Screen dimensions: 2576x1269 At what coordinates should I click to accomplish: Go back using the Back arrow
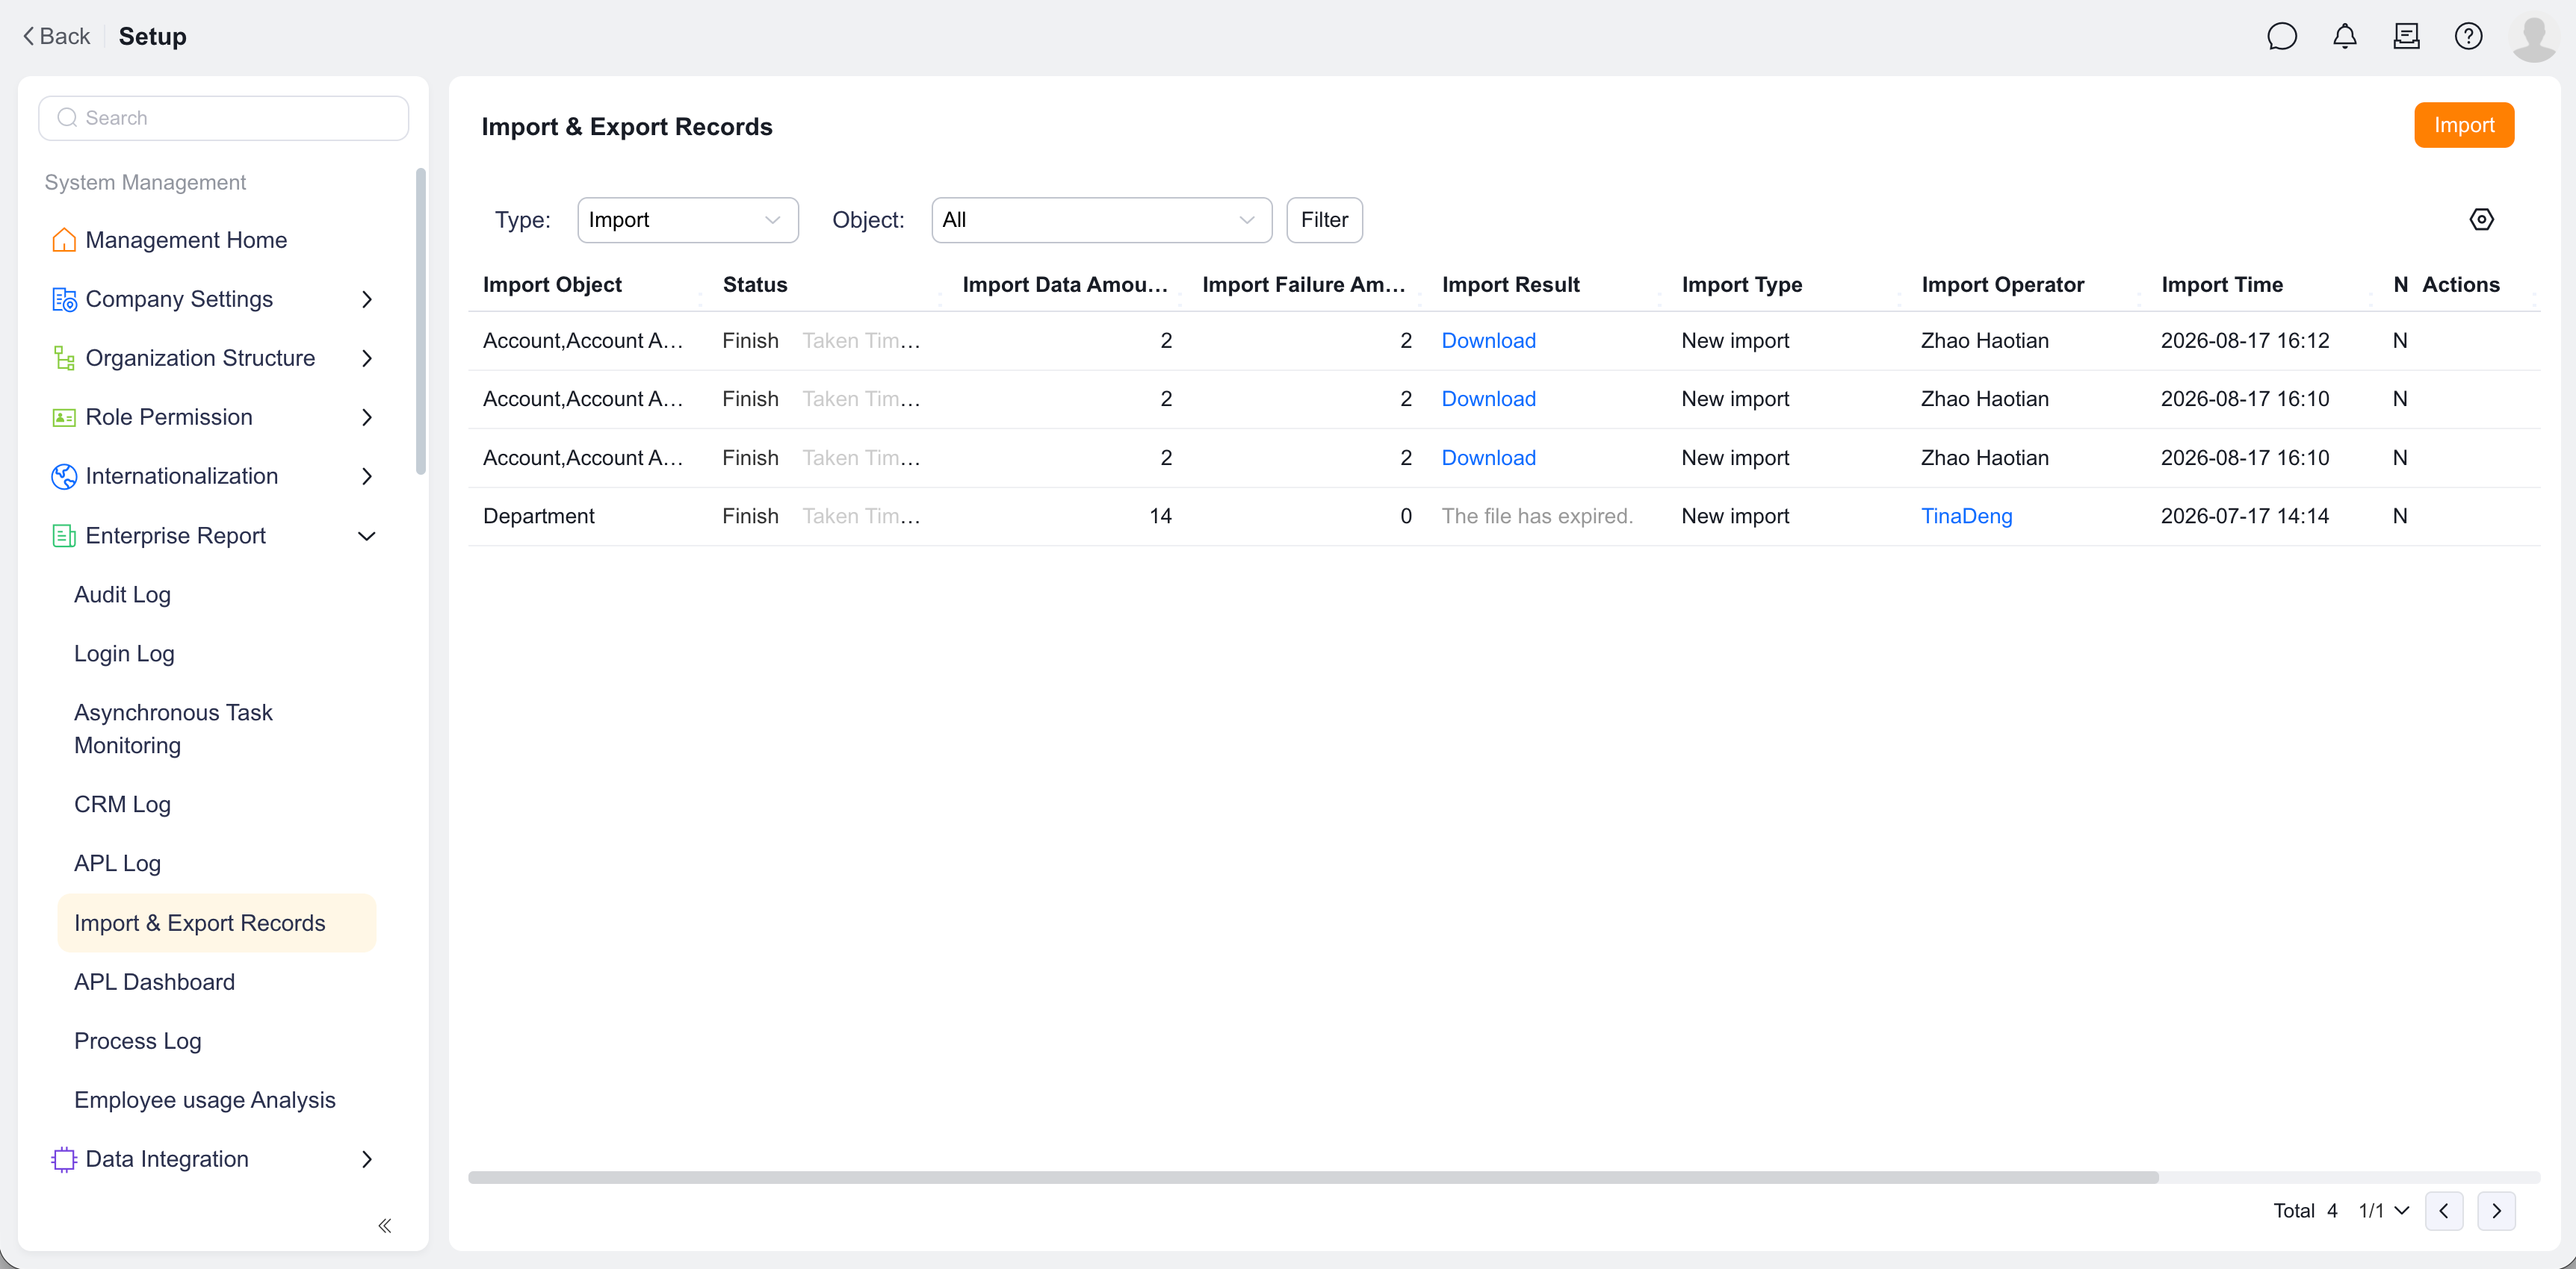(57, 37)
